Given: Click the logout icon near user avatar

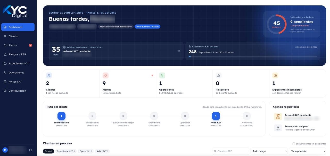Looking at the screenshot, I should tap(31, 150).
